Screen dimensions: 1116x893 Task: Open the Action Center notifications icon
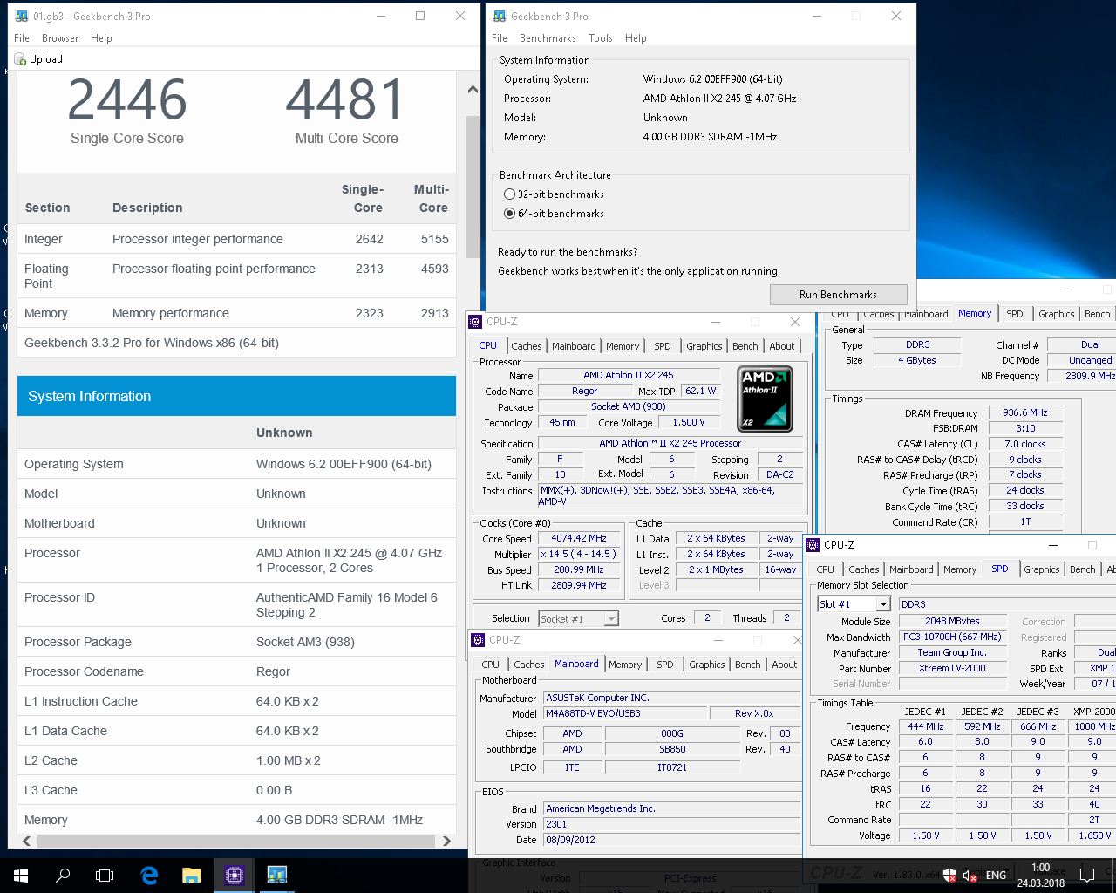[x=1087, y=875]
